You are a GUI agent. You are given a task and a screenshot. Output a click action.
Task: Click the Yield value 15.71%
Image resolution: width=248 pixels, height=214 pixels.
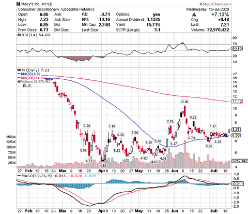point(153,25)
